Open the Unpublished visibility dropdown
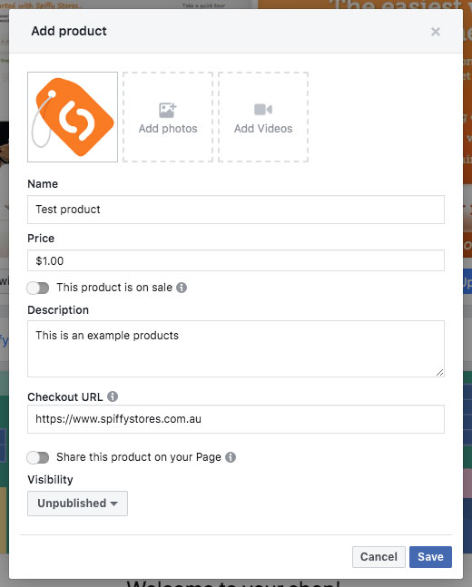Viewport: 472px width, 587px height. click(x=77, y=504)
